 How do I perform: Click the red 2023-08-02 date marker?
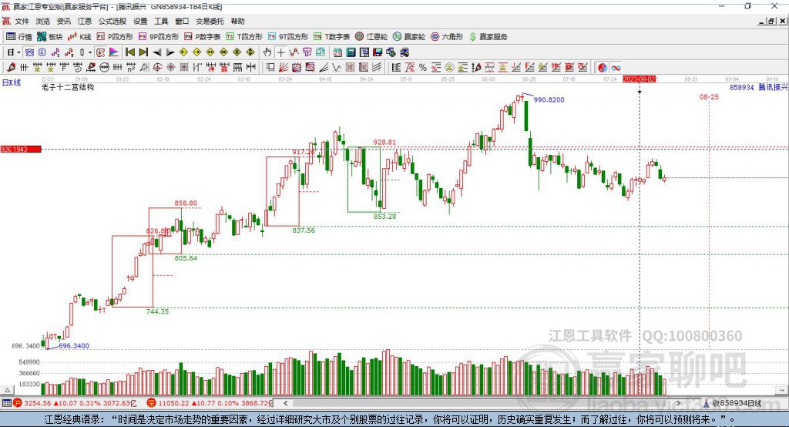640,79
